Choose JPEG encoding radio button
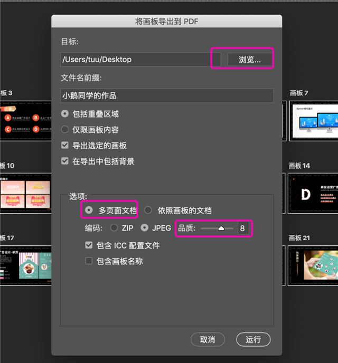Viewport: 338px width, 363px height. 144,228
